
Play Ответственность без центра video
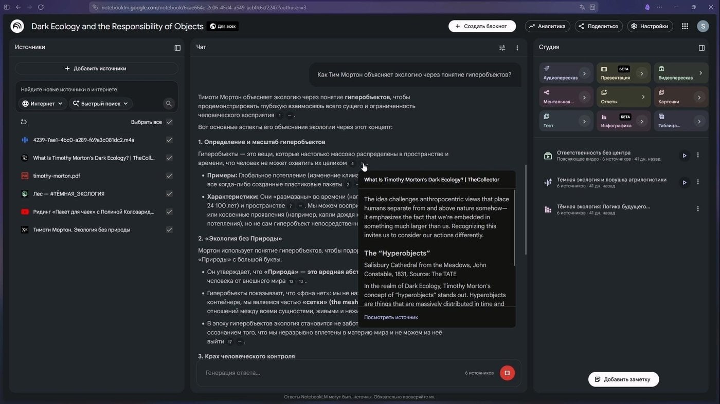(684, 156)
